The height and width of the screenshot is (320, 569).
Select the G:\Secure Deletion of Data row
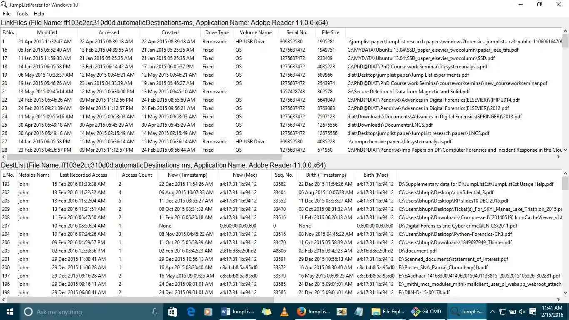coord(281,91)
